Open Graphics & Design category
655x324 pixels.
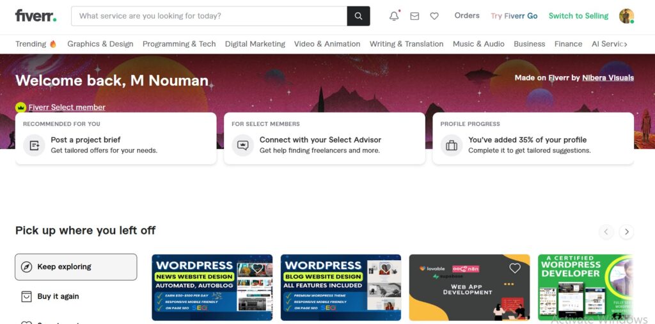[x=100, y=44]
